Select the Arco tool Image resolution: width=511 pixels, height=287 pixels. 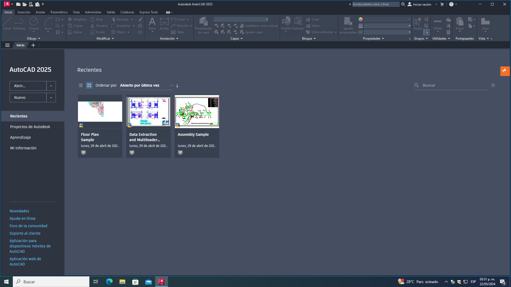48,23
